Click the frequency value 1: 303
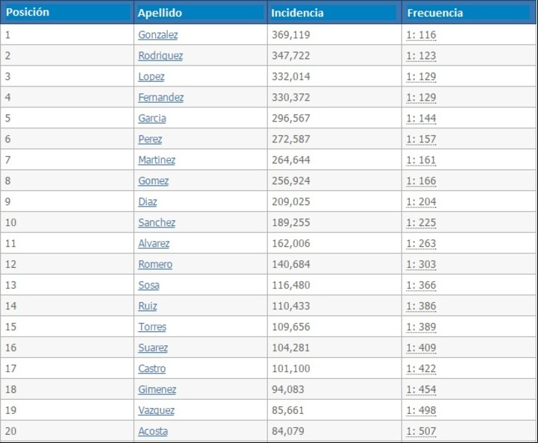538x443 pixels. (x=421, y=264)
